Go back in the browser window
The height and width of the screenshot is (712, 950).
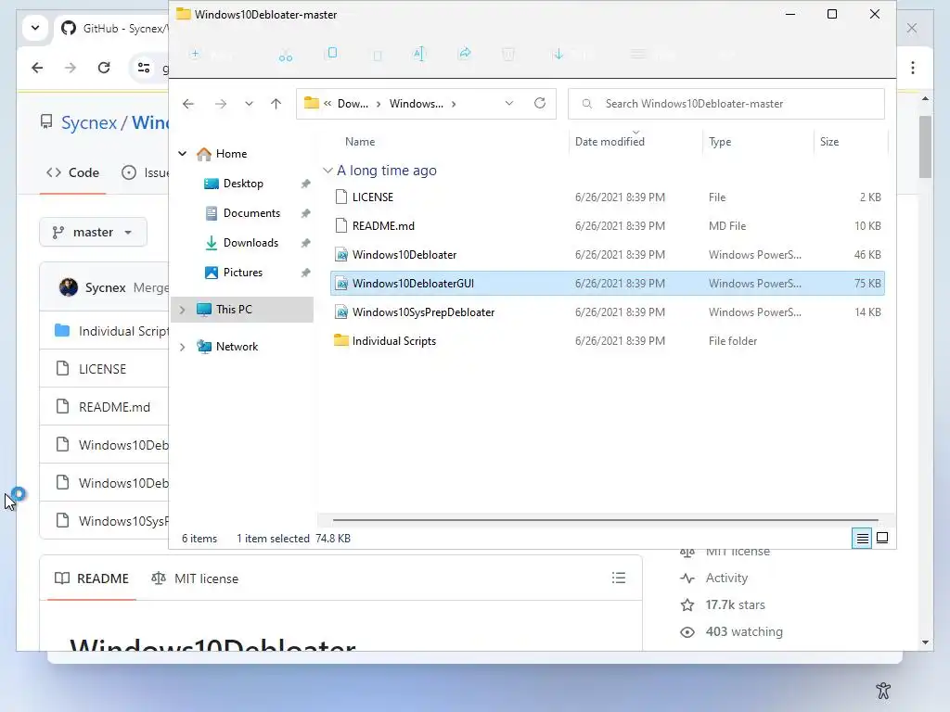click(37, 68)
